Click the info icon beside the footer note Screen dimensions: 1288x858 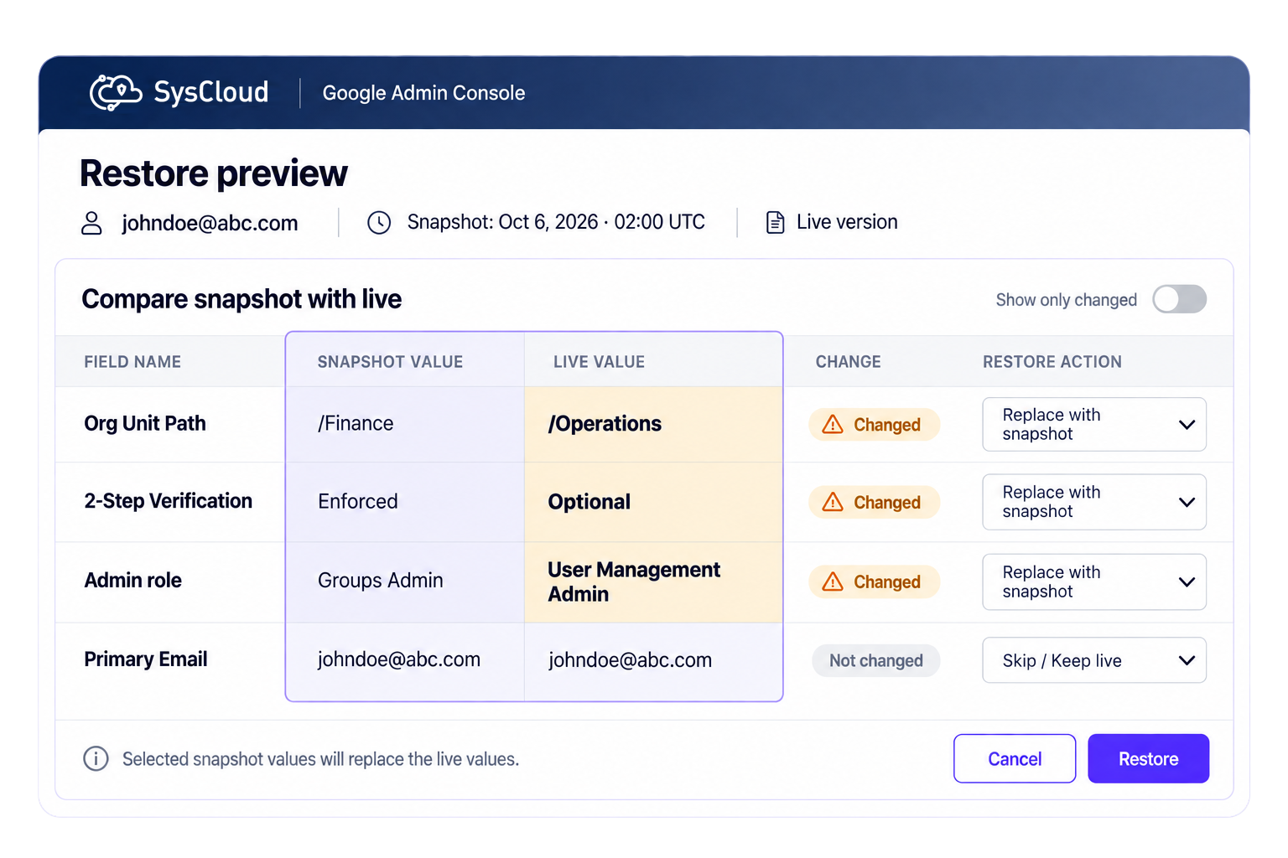96,758
